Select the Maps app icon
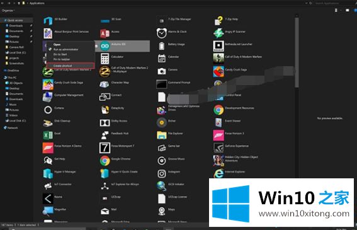The height and width of the screenshot is (230, 357). point(162,211)
